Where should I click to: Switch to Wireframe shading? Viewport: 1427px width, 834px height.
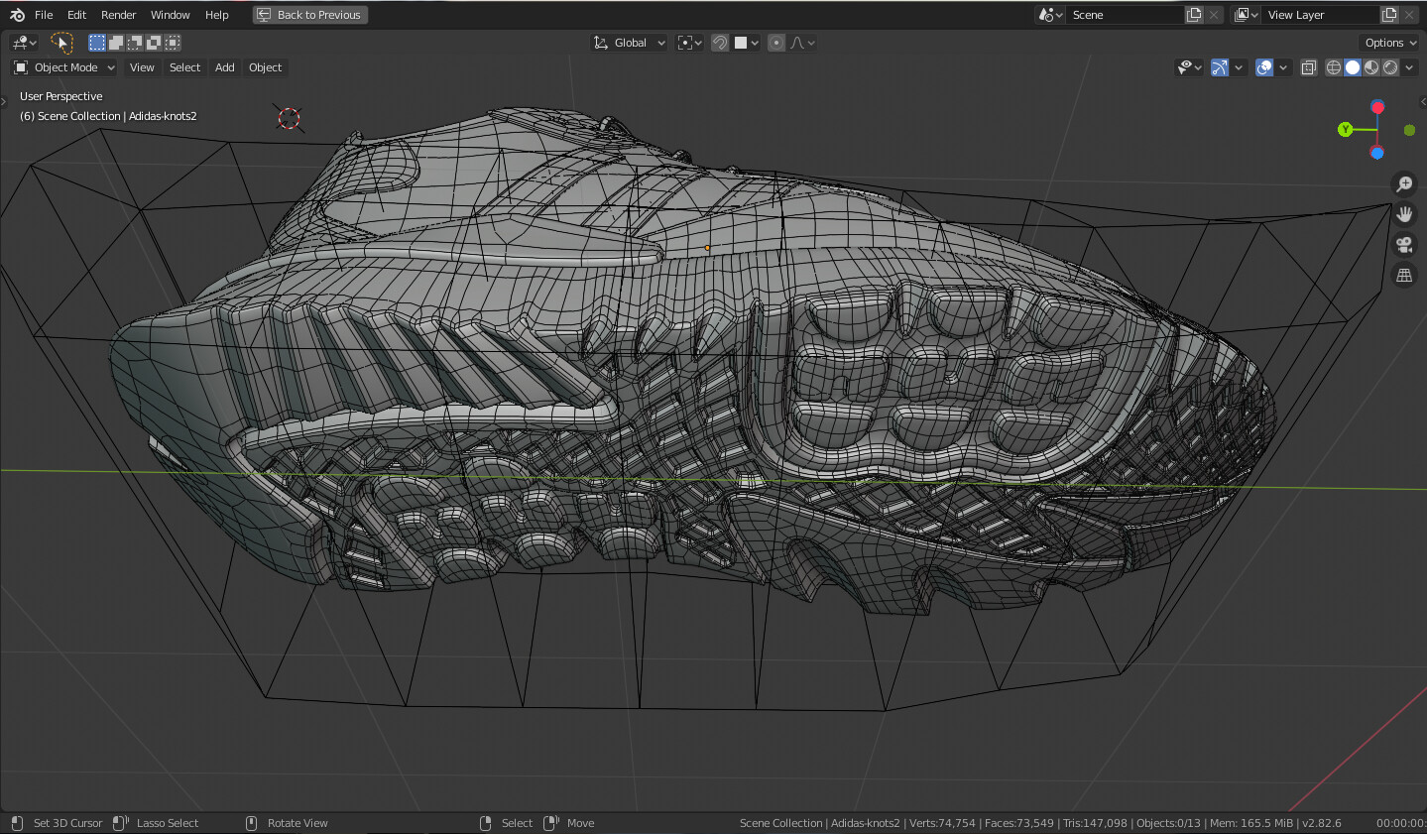pos(1334,67)
